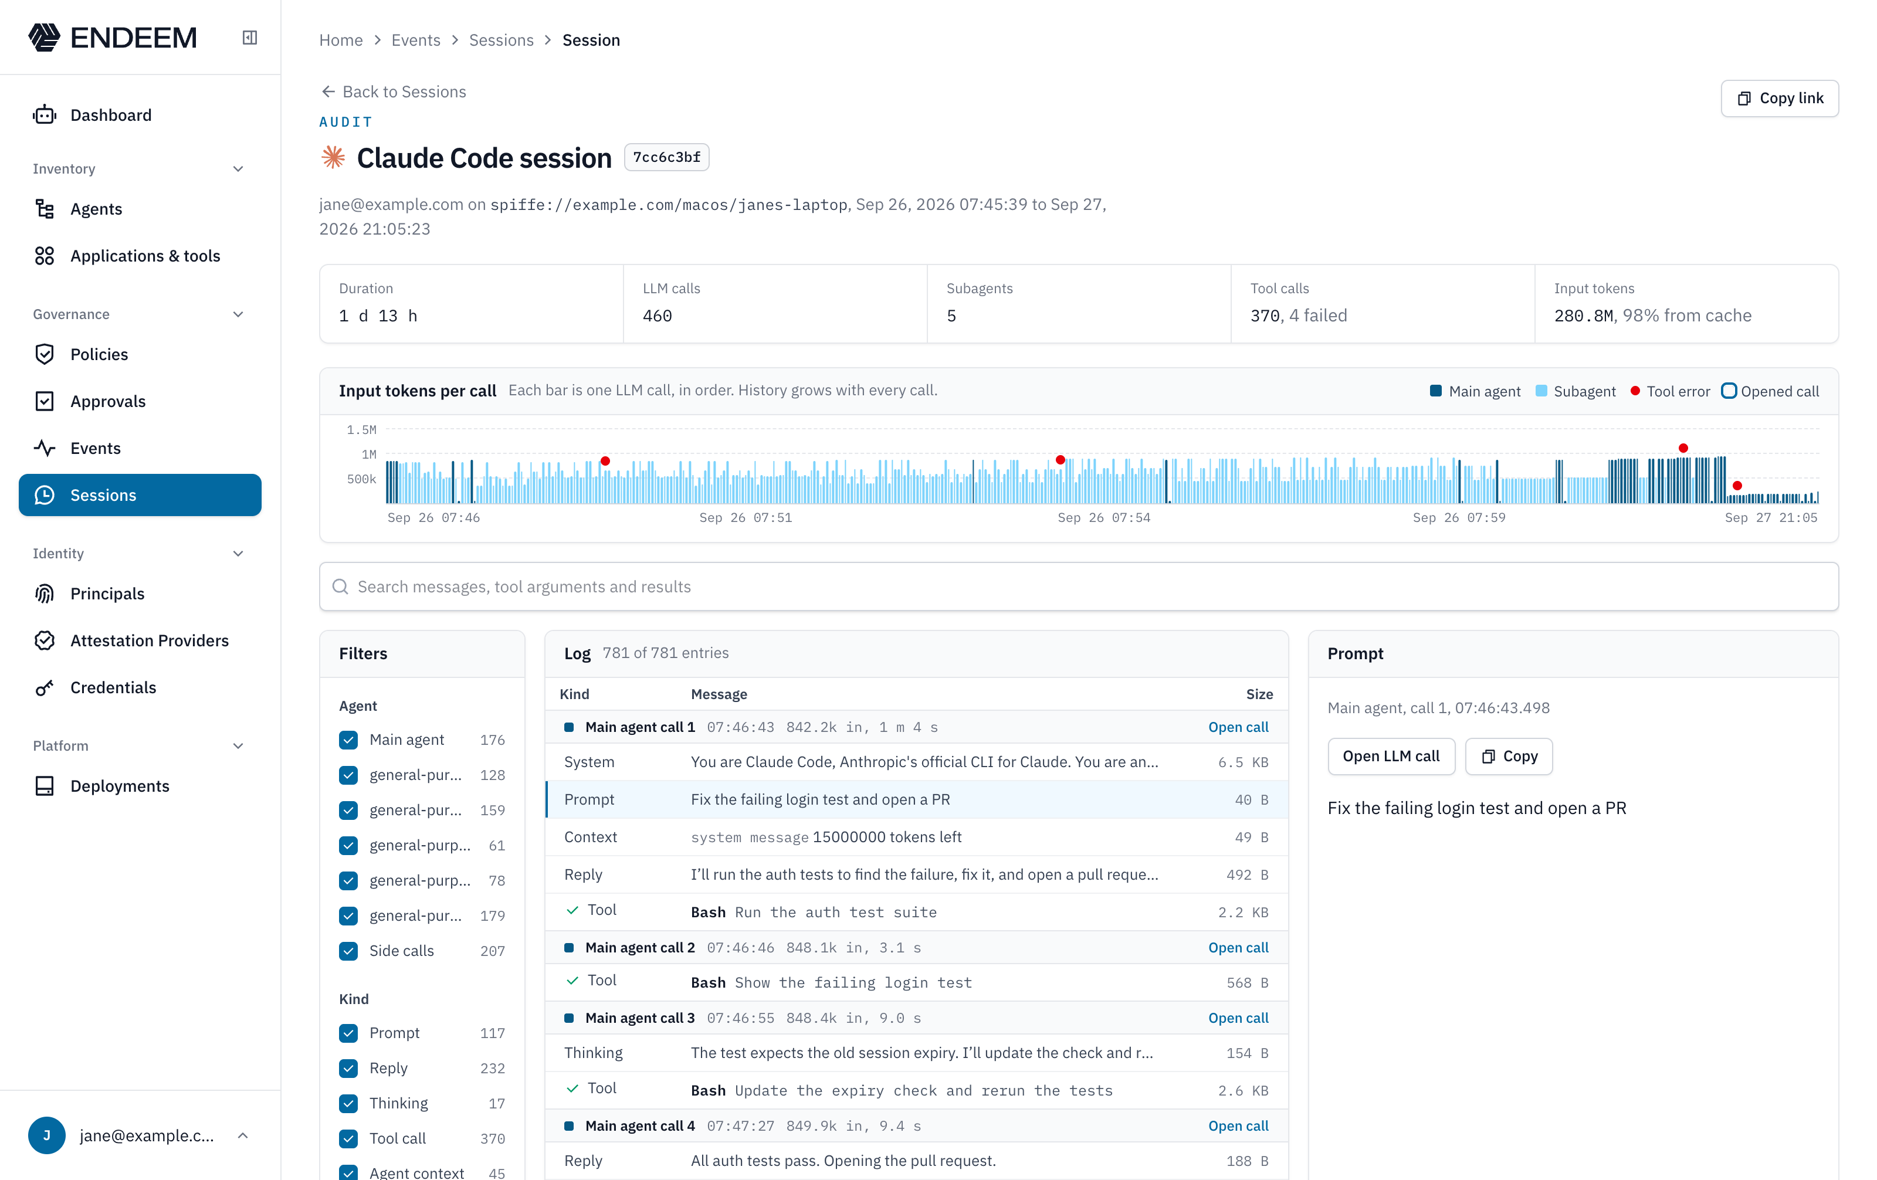The width and height of the screenshot is (1877, 1180).
Task: Click the Main agent legend swatch
Action: (x=1436, y=391)
